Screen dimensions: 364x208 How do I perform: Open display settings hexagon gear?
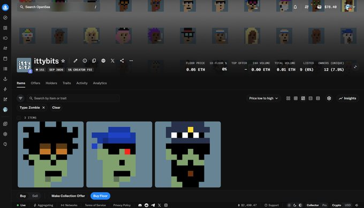[329, 98]
